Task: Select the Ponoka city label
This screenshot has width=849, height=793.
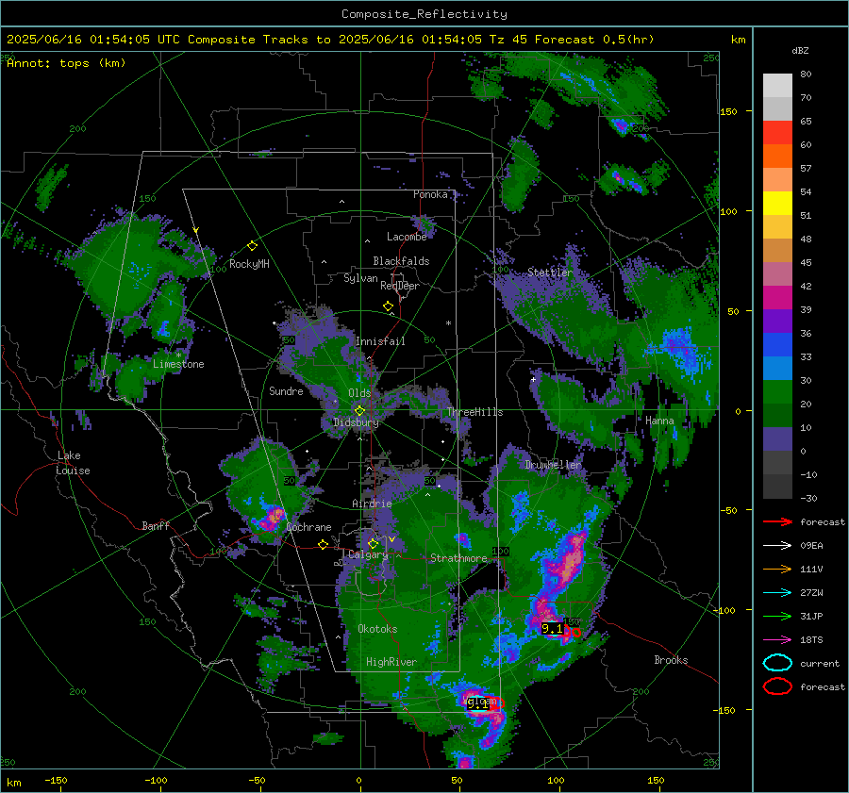Action: [x=430, y=194]
